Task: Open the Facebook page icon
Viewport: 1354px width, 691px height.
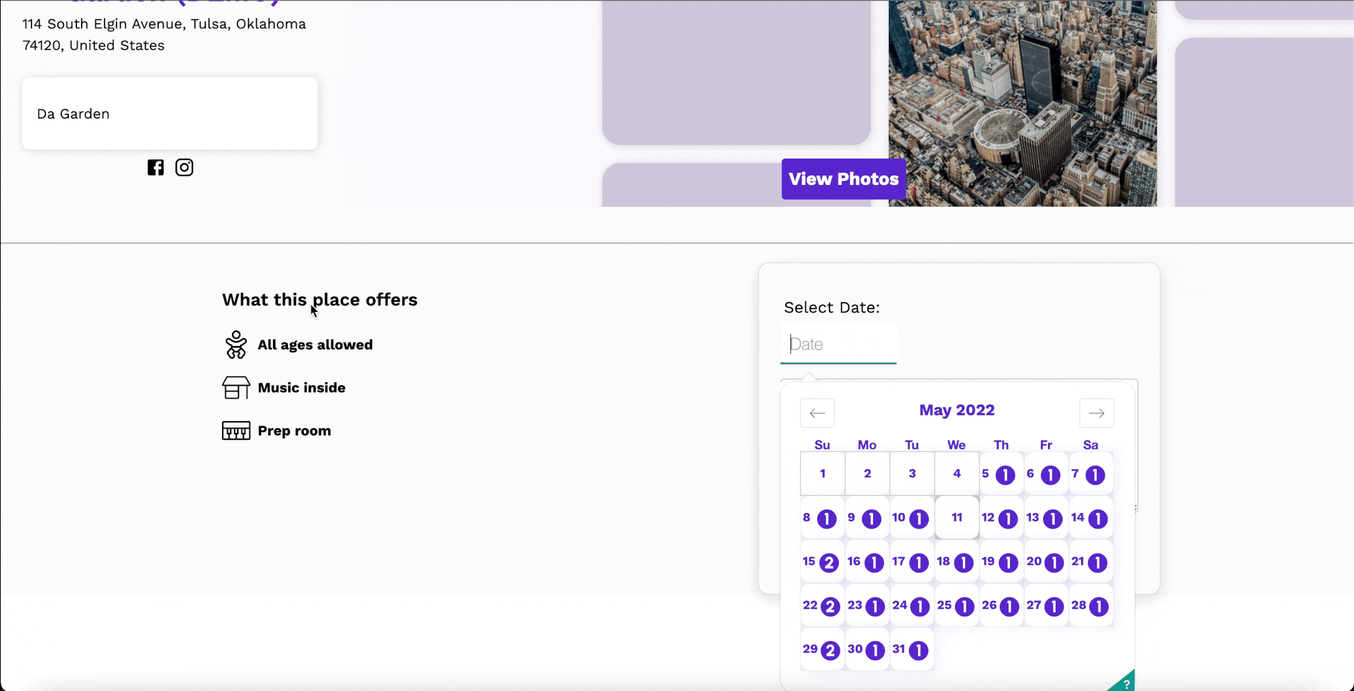Action: point(155,167)
